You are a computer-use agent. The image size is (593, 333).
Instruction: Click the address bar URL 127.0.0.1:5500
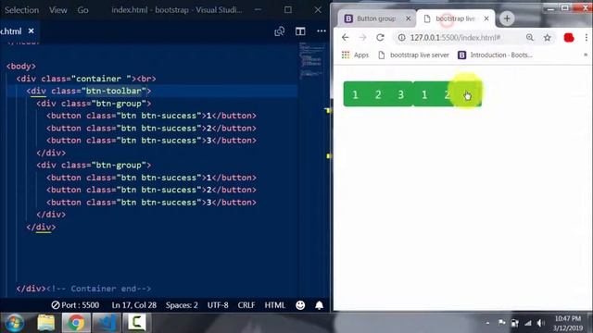coord(455,37)
